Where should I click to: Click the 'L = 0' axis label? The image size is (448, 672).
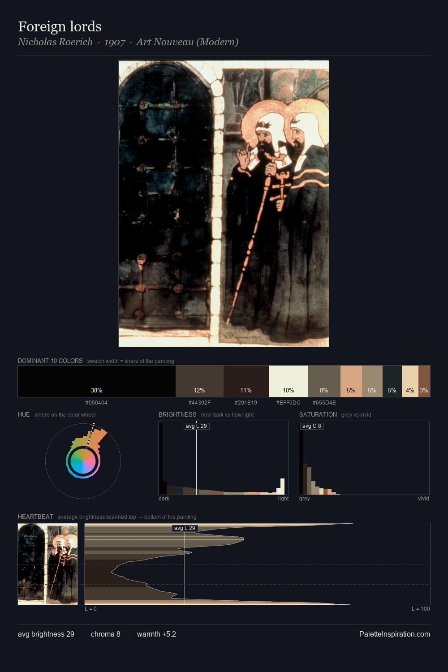[90, 609]
